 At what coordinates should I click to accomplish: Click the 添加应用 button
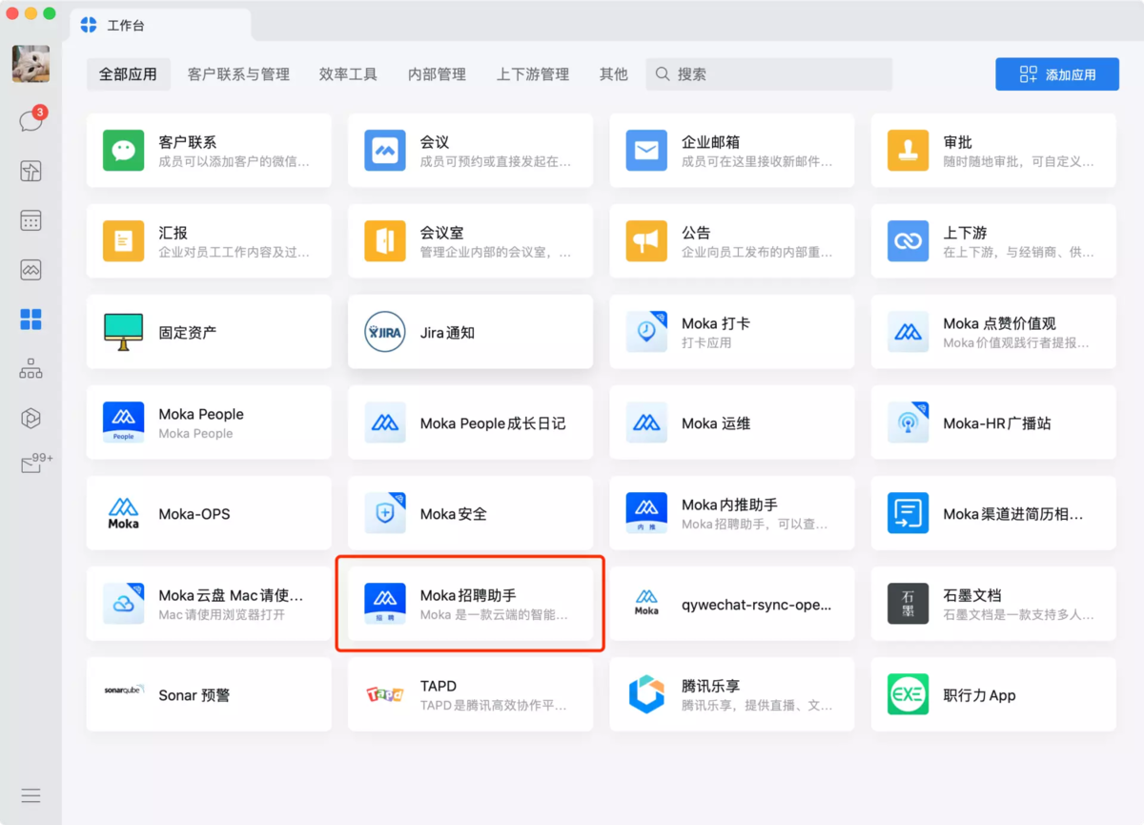click(1056, 74)
